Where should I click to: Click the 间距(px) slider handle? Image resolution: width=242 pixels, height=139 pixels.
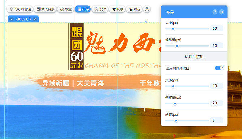[176, 121]
